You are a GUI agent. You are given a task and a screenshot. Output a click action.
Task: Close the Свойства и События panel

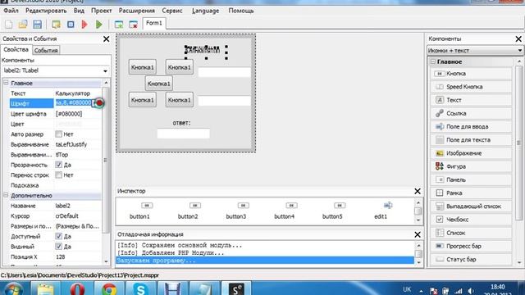pyautogui.click(x=107, y=39)
